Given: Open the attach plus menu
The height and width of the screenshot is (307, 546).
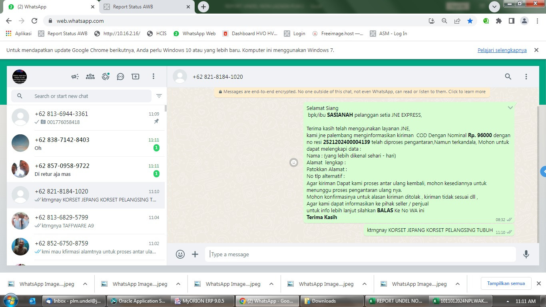Looking at the screenshot, I should coord(195,254).
